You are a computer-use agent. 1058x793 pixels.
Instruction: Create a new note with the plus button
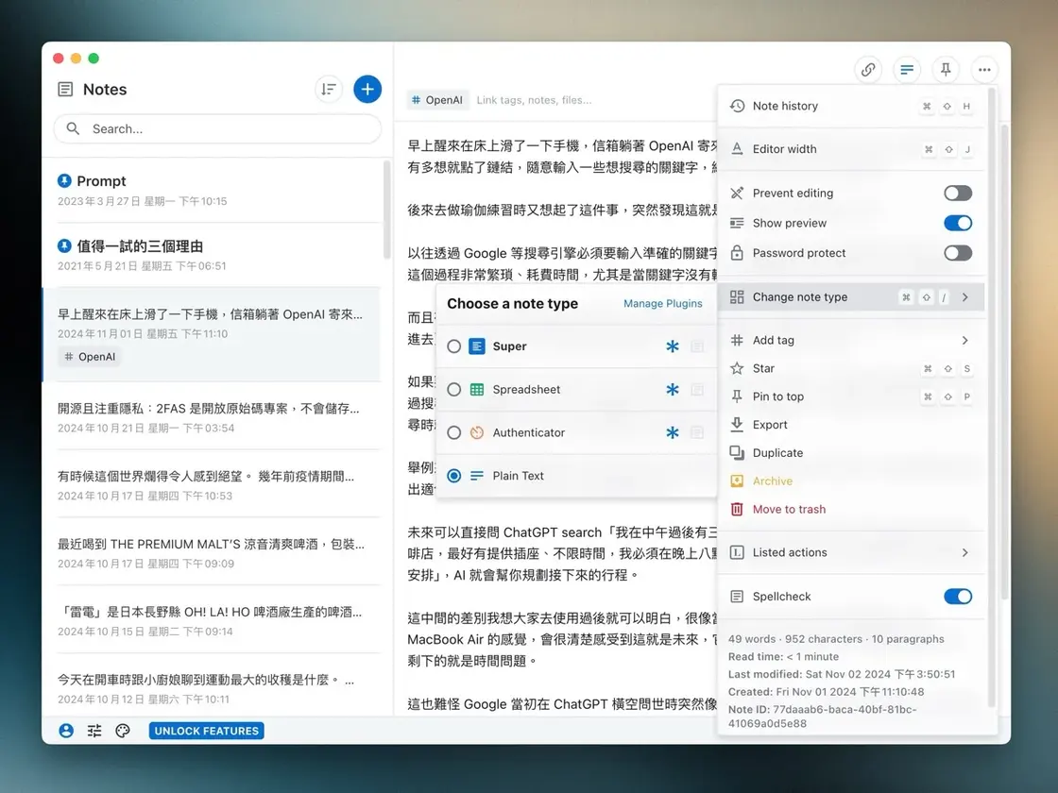[x=367, y=89]
